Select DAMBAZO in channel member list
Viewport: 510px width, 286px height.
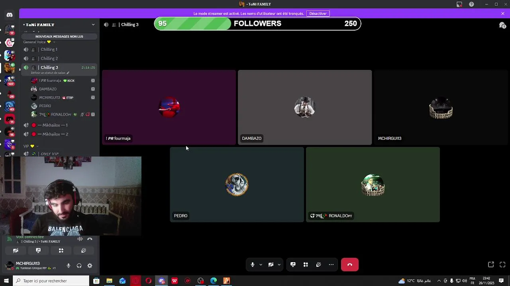pyautogui.click(x=64, y=89)
